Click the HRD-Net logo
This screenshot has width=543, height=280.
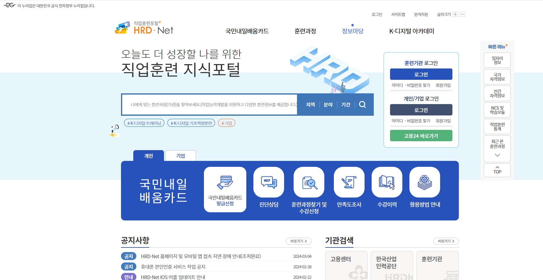tap(144, 28)
